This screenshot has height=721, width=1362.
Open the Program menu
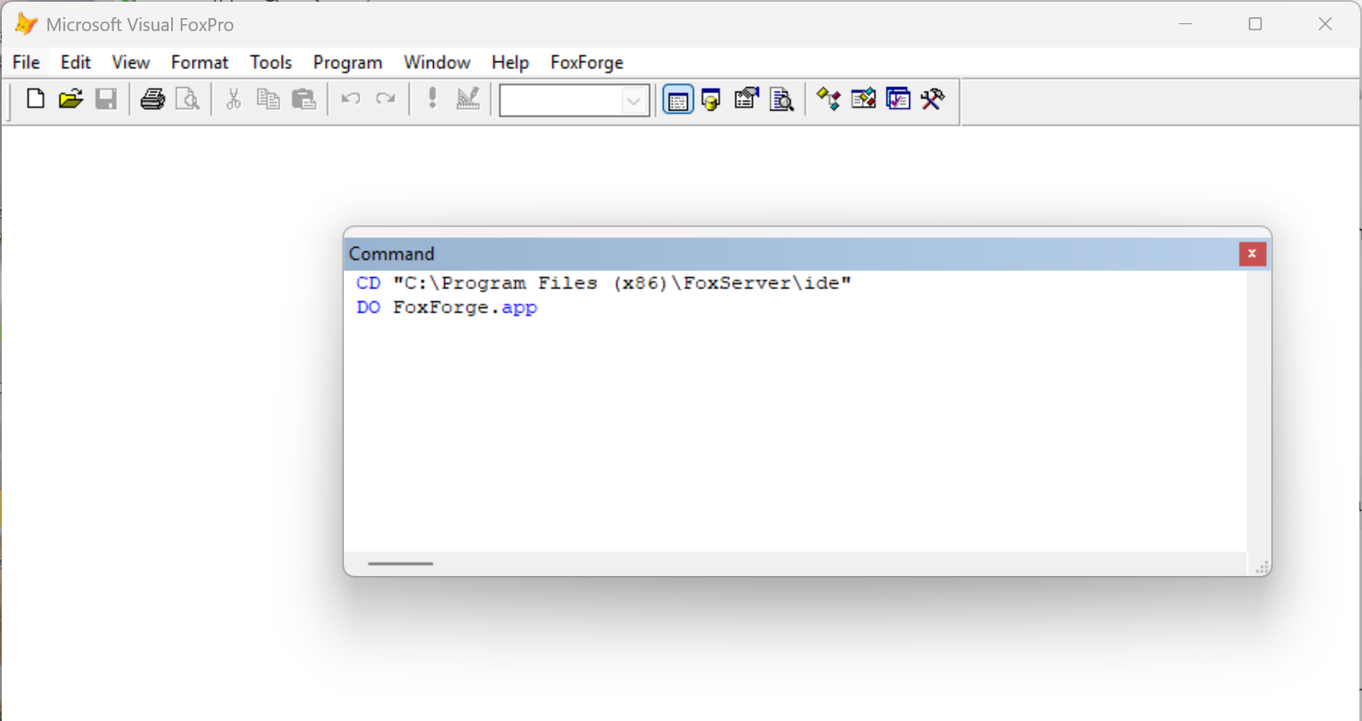(347, 62)
